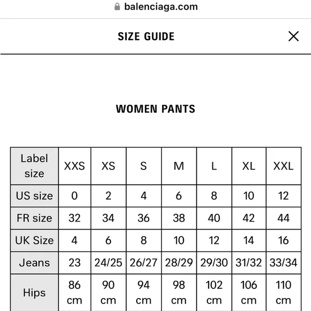Select the XS label size cell

pyautogui.click(x=108, y=166)
